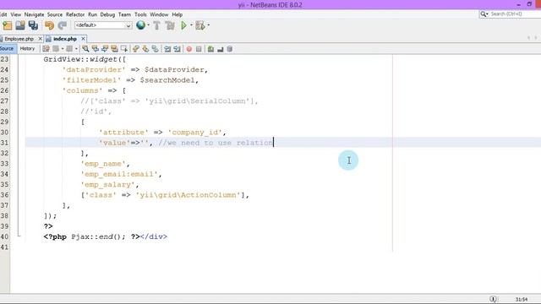This screenshot has width=541, height=304.
Task: Click the Redo arrow icon
Action: click(x=62, y=25)
